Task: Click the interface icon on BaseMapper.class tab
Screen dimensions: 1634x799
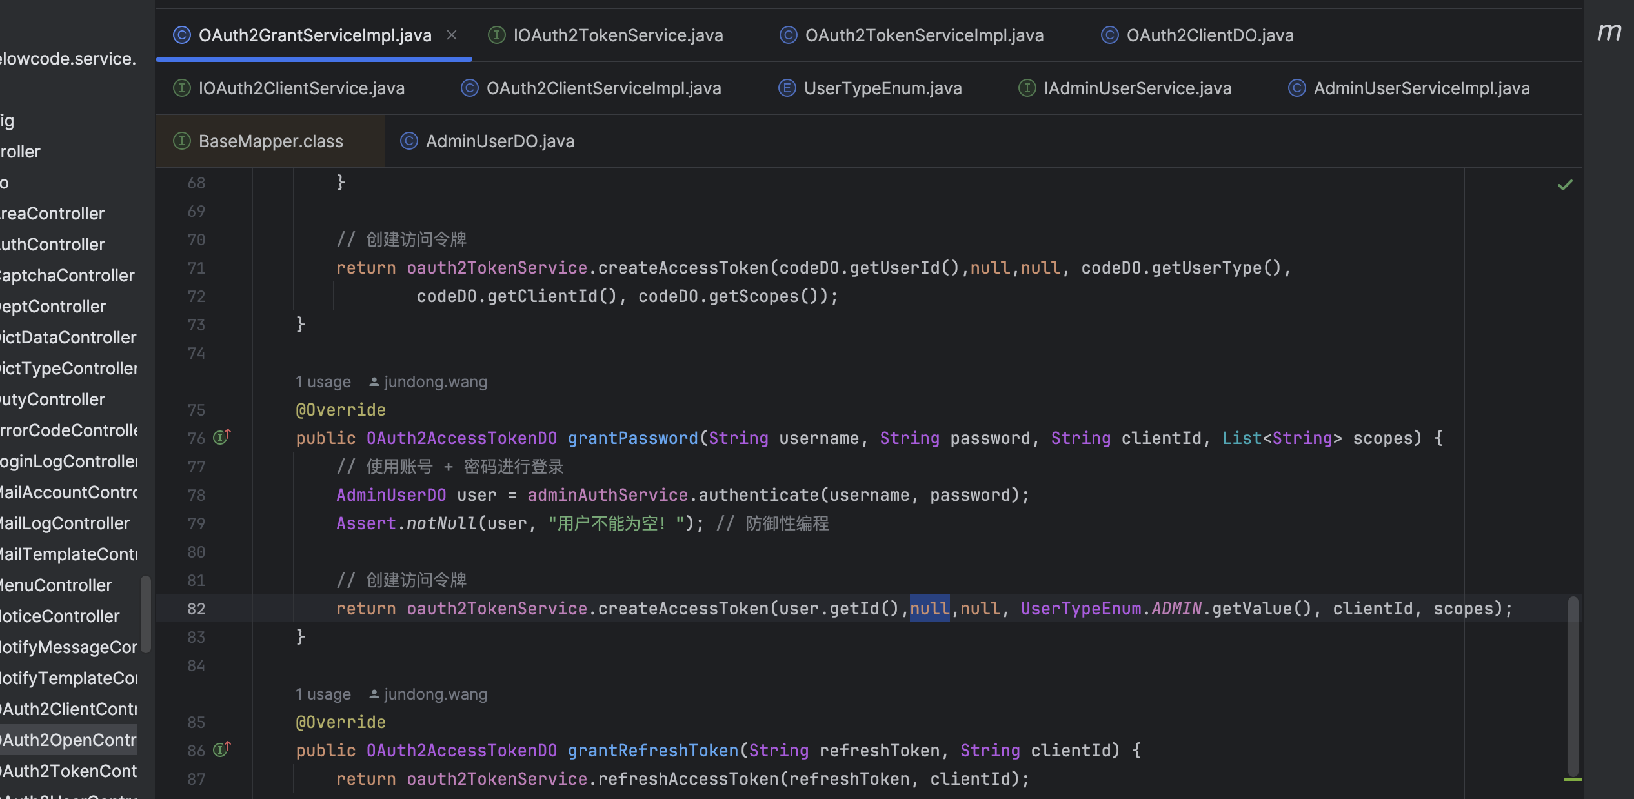Action: [182, 141]
